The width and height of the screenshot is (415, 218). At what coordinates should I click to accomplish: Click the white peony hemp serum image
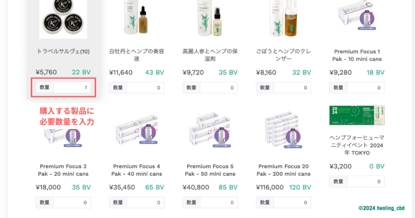pos(136,18)
